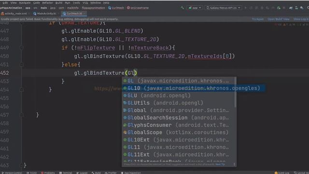Viewport: 309px width, 174px height.
Task: Open the Build menu
Action: point(59,3)
